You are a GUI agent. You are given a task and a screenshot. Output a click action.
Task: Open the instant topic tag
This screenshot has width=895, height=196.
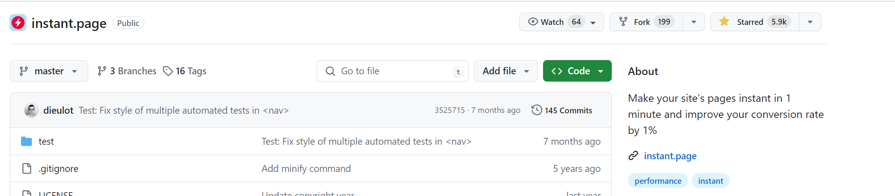click(710, 181)
